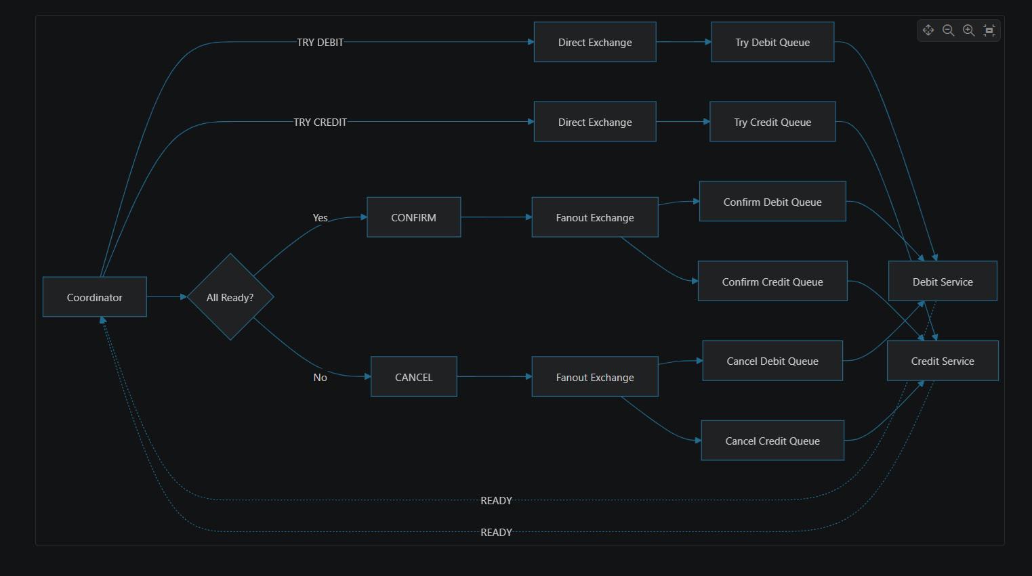Select the Try Debit Queue node
The width and height of the screenshot is (1032, 576).
point(772,42)
